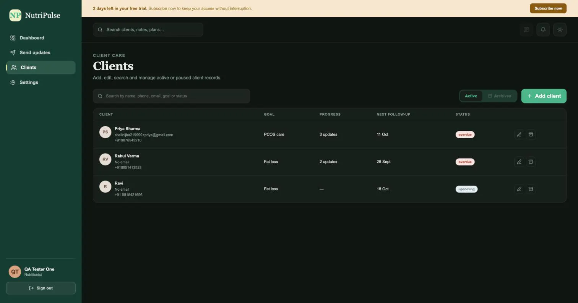Click the 26 Sept follow-up date
Image resolution: width=578 pixels, height=303 pixels.
383,162
